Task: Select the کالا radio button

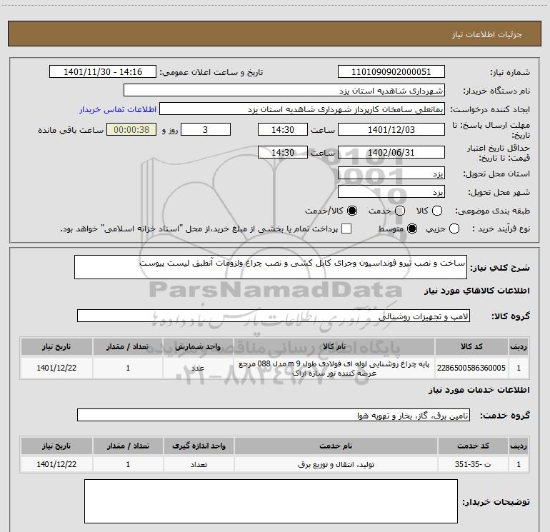Action: (x=437, y=211)
